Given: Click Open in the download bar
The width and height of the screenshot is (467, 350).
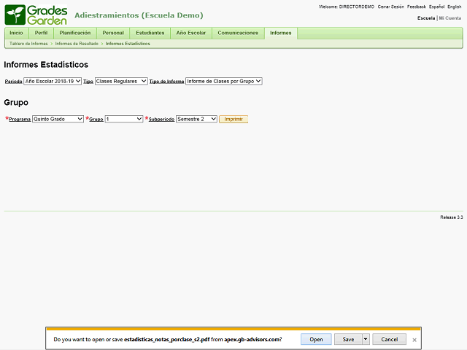Looking at the screenshot, I should pos(316,339).
